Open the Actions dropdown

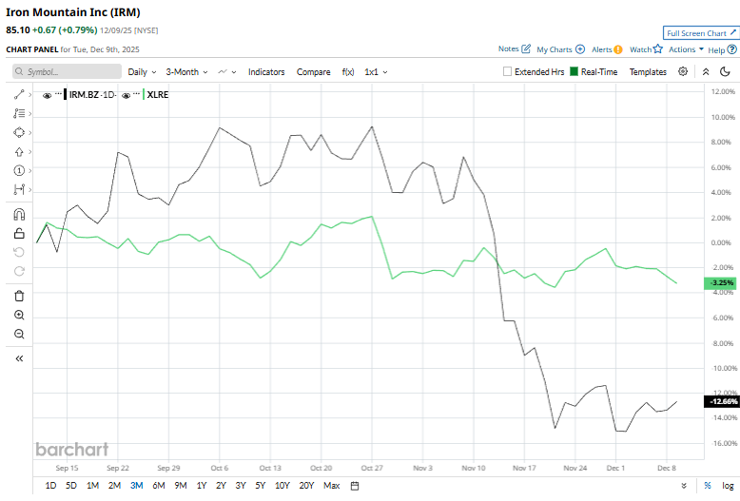click(x=686, y=49)
